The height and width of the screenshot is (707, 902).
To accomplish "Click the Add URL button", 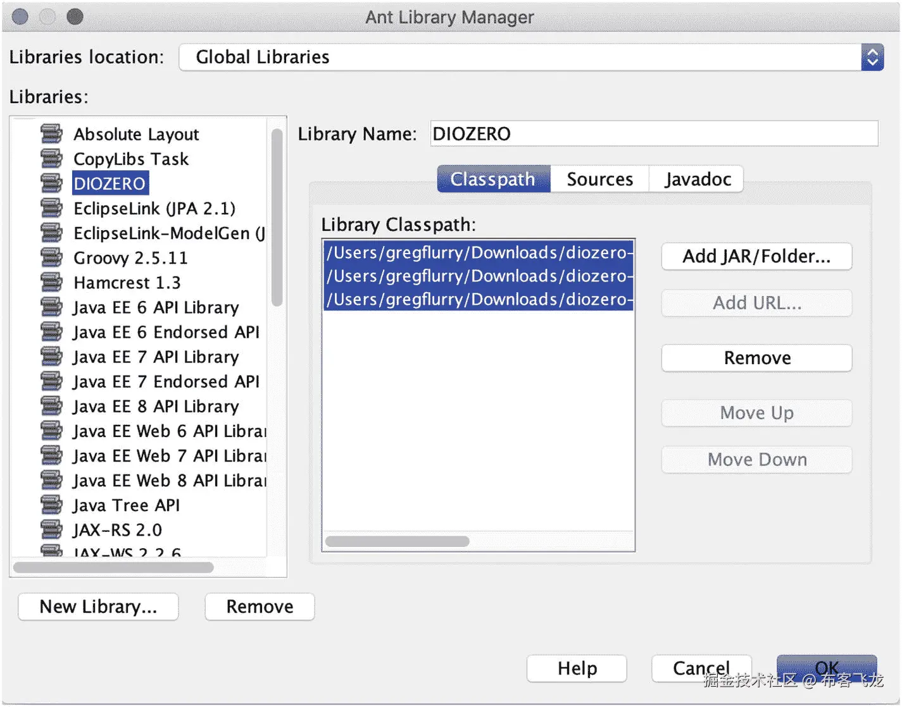I will [x=756, y=304].
